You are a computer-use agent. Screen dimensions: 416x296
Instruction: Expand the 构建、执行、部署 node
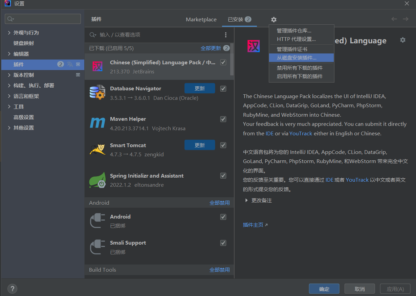tap(9, 85)
